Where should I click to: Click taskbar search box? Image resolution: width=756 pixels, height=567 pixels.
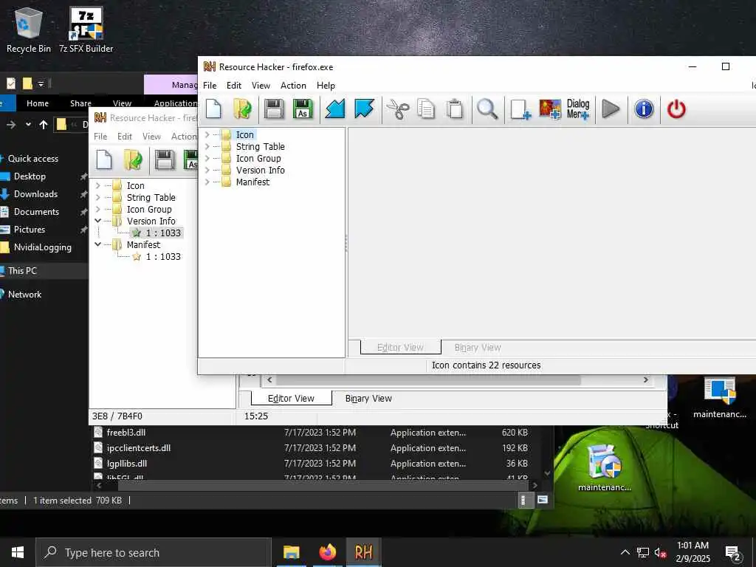coord(154,552)
